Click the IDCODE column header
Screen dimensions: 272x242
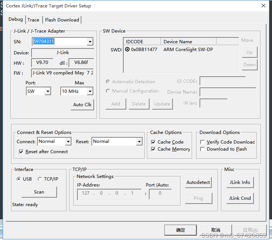pos(142,42)
